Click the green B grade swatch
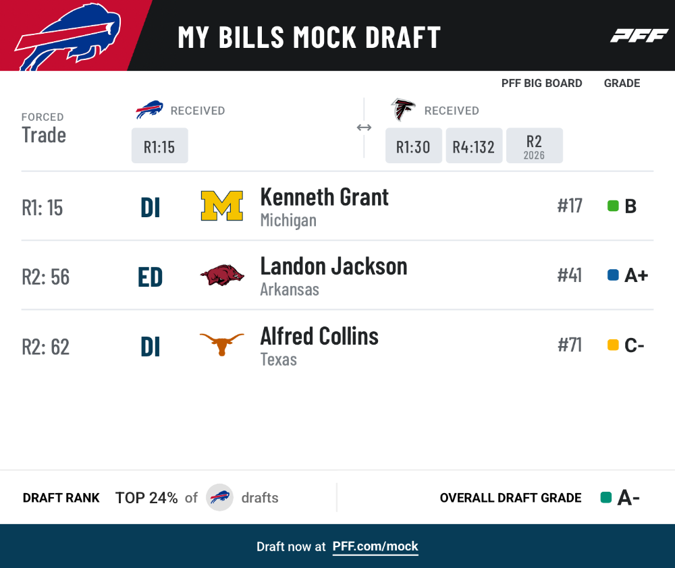The image size is (675, 568). click(x=613, y=206)
